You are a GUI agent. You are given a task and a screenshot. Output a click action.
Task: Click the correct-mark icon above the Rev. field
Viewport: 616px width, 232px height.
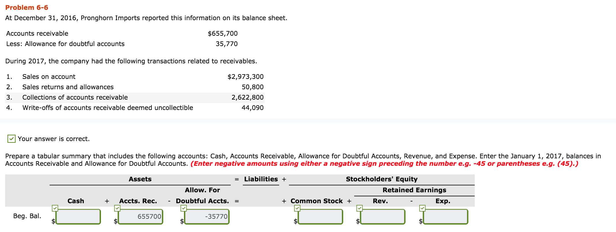[x=360, y=208]
